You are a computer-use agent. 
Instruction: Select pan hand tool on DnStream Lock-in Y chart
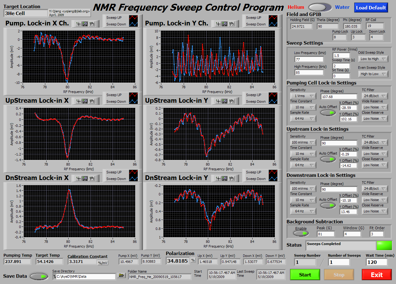click(231, 178)
